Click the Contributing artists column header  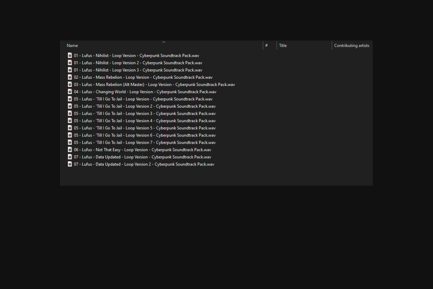coord(352,46)
